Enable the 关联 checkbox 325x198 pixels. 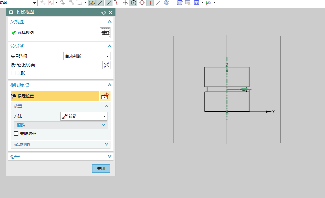coord(13,73)
